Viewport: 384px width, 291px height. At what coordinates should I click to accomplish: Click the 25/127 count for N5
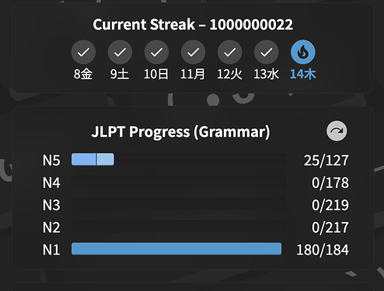[326, 161]
